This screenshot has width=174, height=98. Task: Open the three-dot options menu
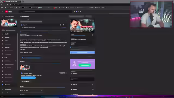click(x=93, y=16)
